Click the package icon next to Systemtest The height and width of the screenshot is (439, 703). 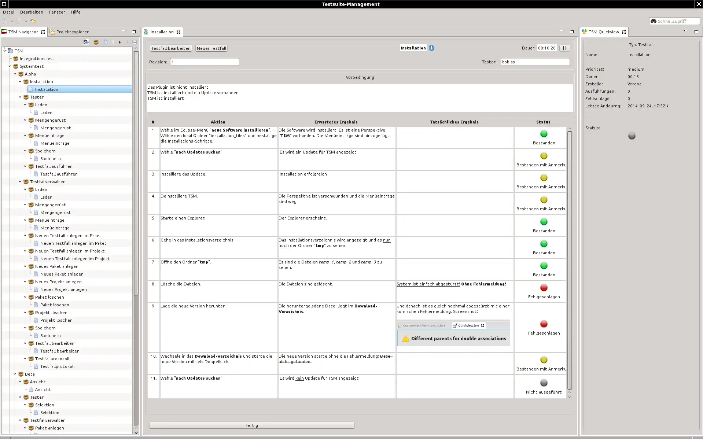point(16,66)
